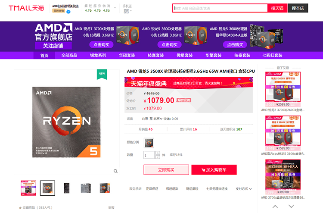Click 点击购买 for 锐龙7 3700X
Viewport: 323px width, 213px height.
[101, 44]
